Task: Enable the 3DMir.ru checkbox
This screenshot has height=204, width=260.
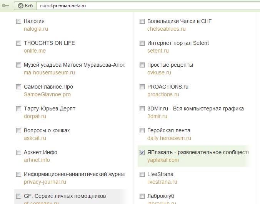Action: pyautogui.click(x=142, y=109)
